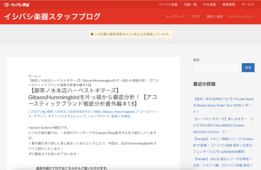Go to トップページ in blog navigation
This screenshot has width=261, height=170.
[x=175, y=17]
